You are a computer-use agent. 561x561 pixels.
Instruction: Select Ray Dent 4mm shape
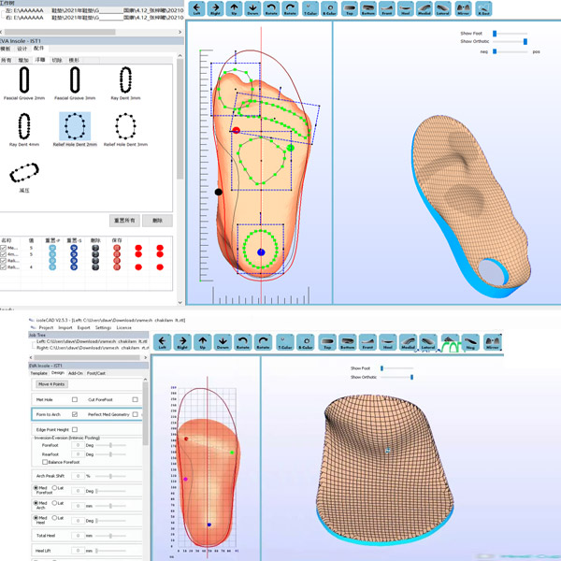pyautogui.click(x=24, y=130)
